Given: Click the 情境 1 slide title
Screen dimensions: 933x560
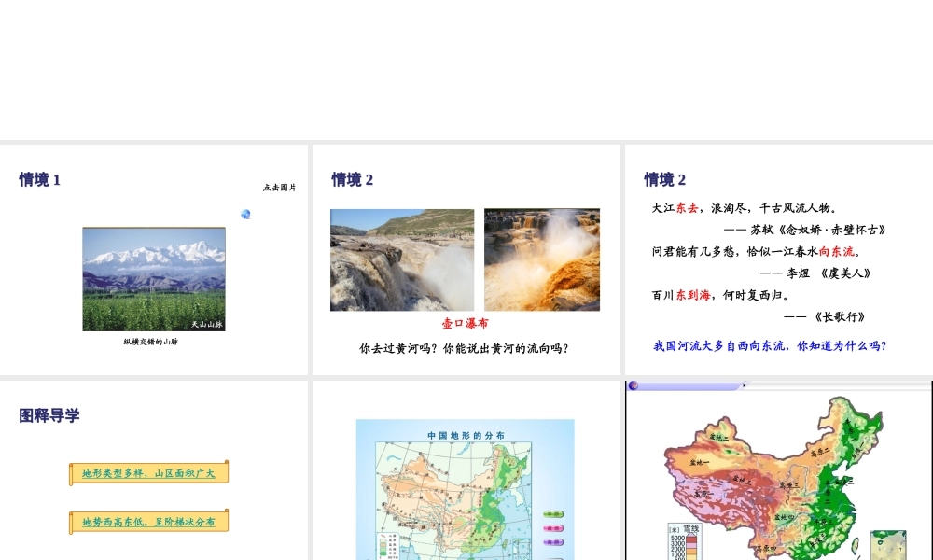Looking at the screenshot, I should 39,179.
